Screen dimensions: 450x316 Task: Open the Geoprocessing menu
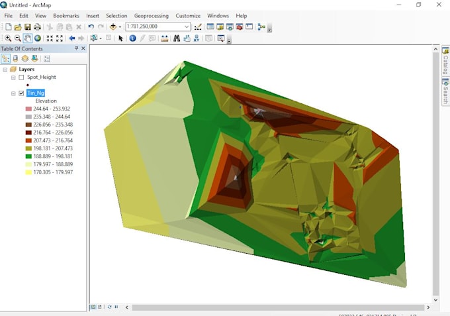tap(151, 15)
